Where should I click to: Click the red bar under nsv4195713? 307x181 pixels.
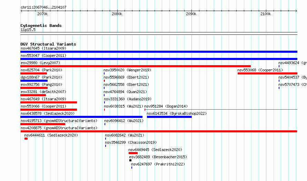43,124
